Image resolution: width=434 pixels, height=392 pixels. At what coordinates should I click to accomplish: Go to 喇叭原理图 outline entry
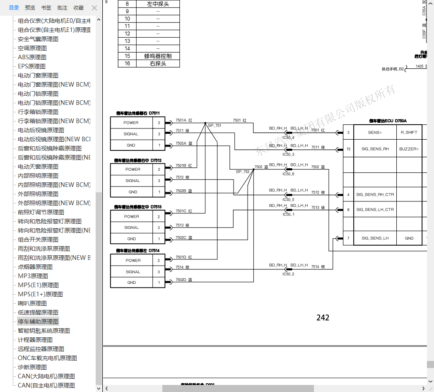tap(32, 303)
